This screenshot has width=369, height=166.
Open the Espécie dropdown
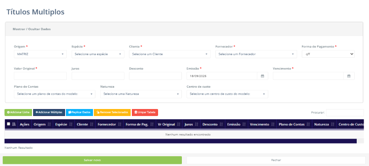(97, 54)
